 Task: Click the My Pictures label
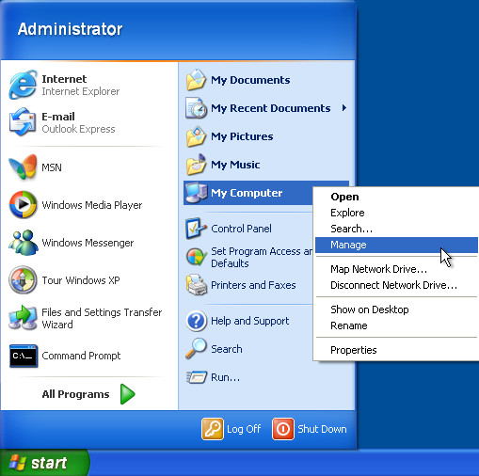point(242,136)
